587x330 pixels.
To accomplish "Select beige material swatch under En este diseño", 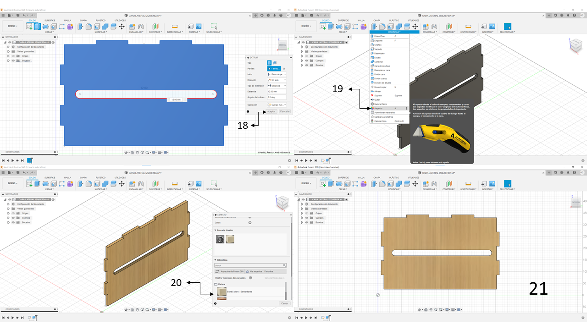I will point(230,239).
